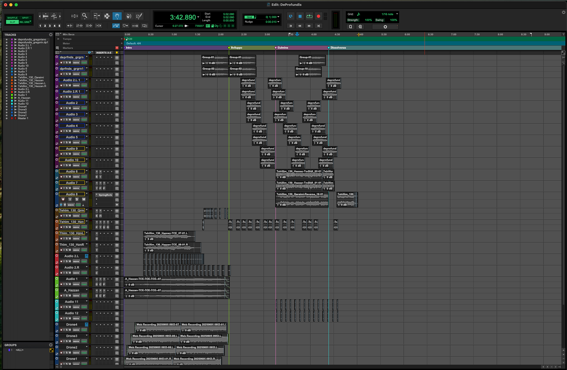Mute the Audio 8 track
Image resolution: width=567 pixels, height=370 pixels.
(x=84, y=199)
